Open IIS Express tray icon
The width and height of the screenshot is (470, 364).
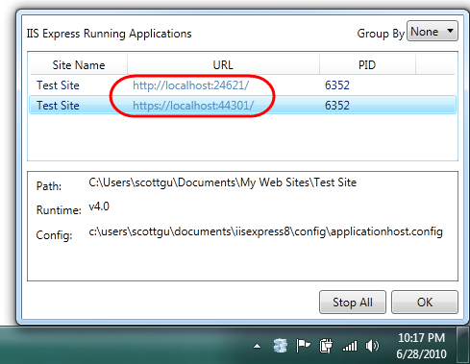pyautogui.click(x=281, y=346)
